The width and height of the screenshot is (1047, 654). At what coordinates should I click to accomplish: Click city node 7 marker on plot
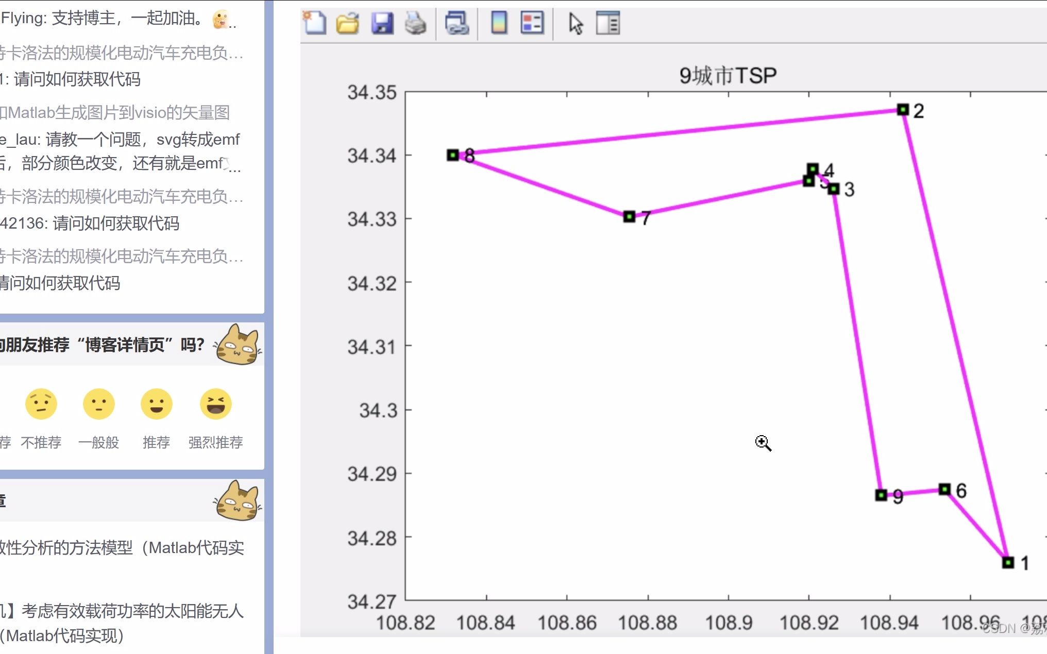click(629, 216)
